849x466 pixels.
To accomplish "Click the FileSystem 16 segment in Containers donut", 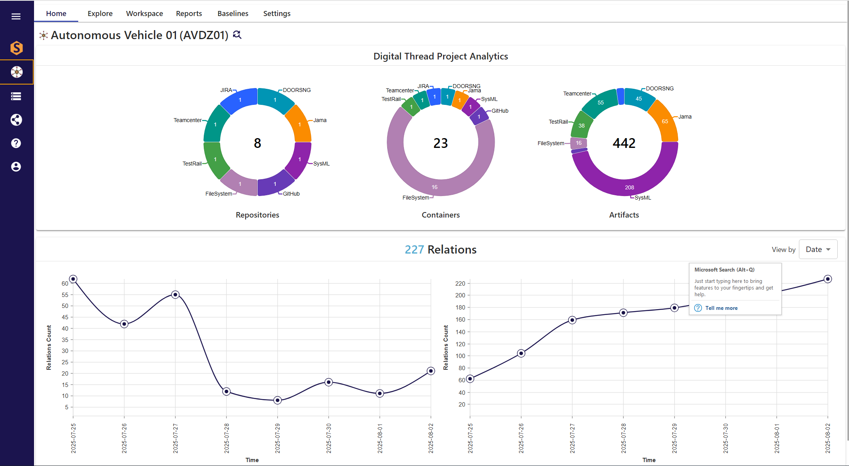I will [x=434, y=187].
